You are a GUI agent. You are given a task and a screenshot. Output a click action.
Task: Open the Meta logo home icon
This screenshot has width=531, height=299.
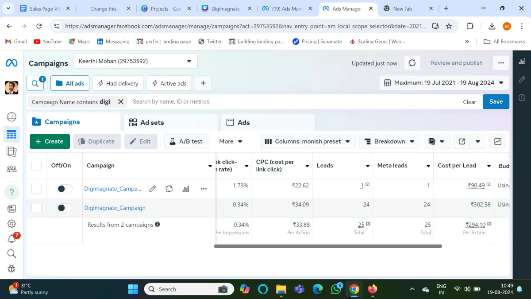(x=12, y=63)
